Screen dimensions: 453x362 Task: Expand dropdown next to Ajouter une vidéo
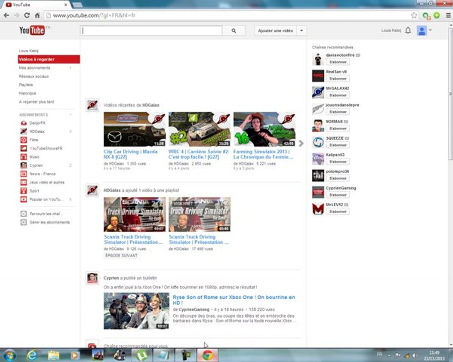pyautogui.click(x=301, y=31)
